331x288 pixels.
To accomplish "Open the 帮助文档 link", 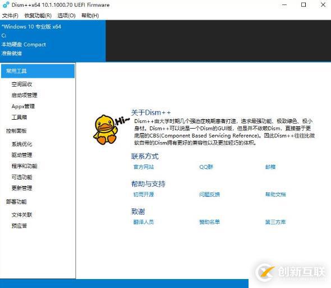I will click(275, 195).
